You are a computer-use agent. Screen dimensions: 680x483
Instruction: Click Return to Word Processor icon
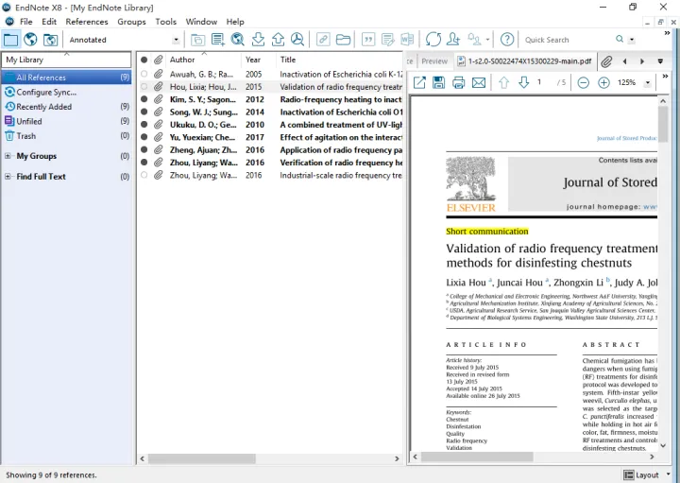coord(407,40)
